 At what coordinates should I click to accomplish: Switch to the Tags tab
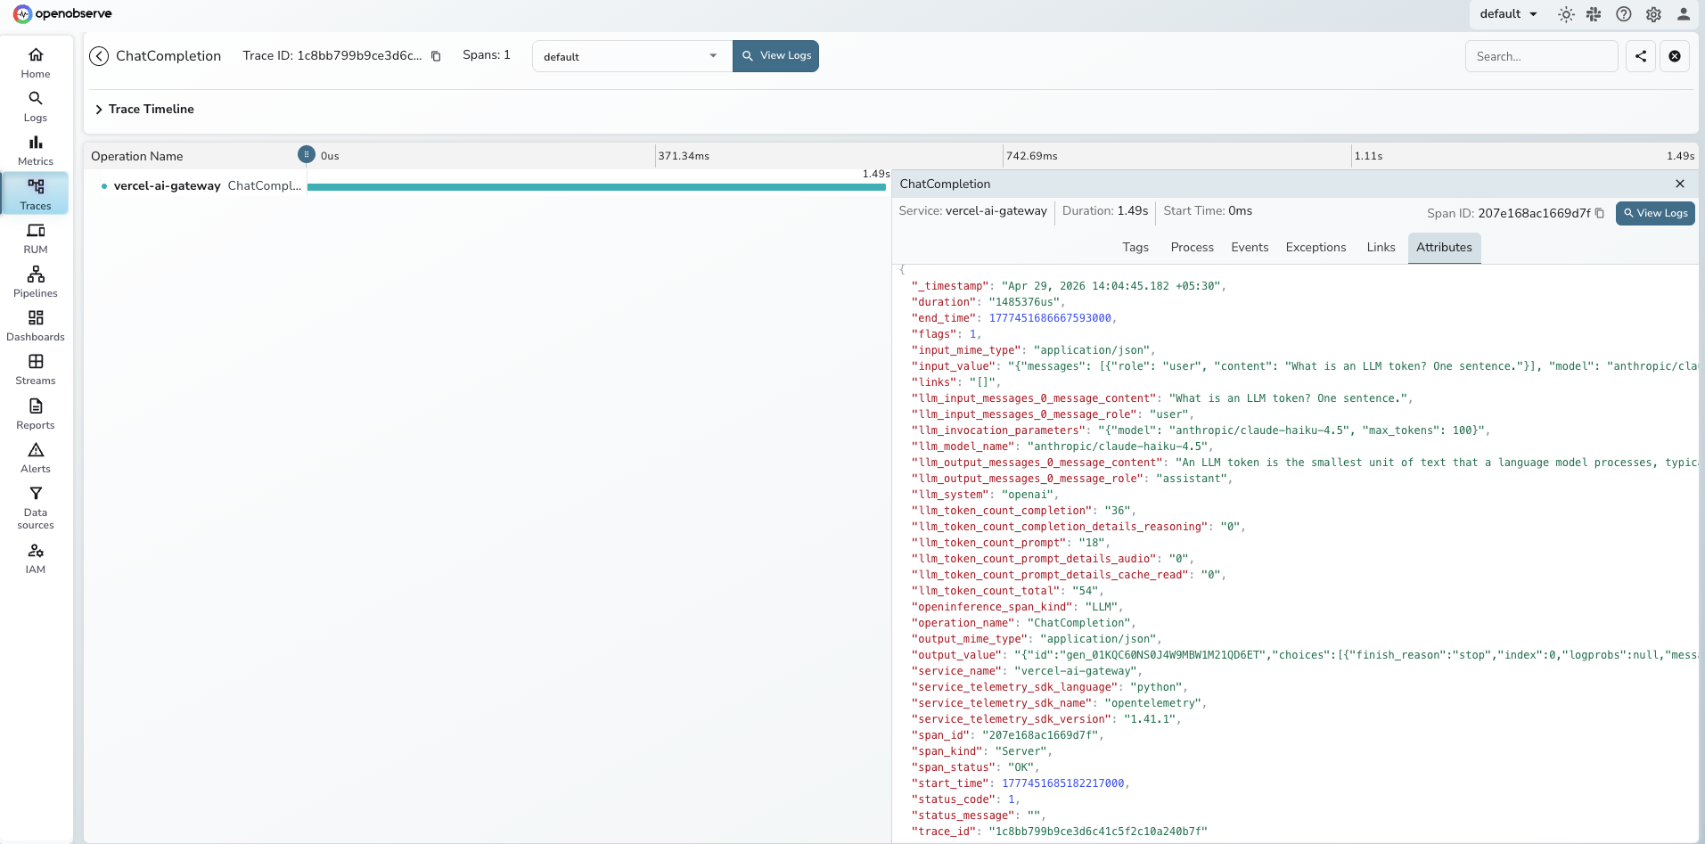pyautogui.click(x=1135, y=248)
